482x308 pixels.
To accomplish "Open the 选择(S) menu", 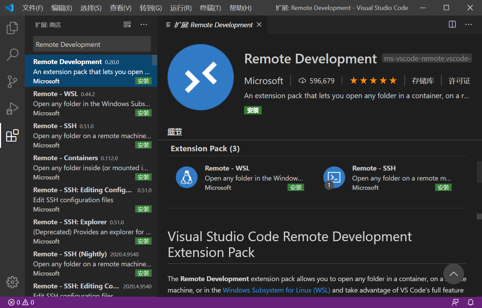I will click(x=91, y=8).
